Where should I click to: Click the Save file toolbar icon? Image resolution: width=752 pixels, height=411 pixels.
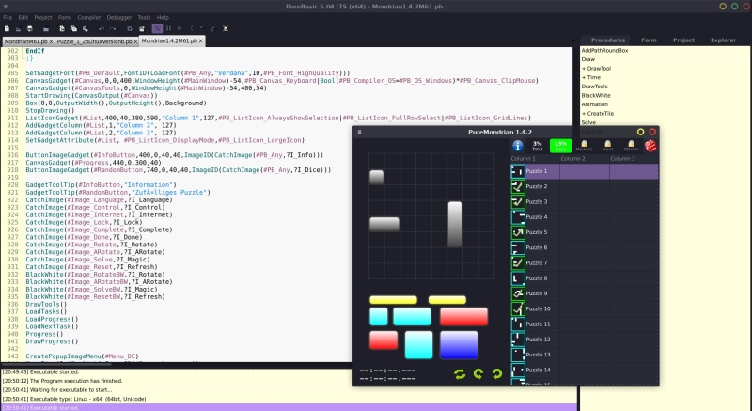coord(29,29)
